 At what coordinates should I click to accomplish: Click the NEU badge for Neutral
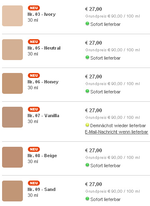(34, 42)
